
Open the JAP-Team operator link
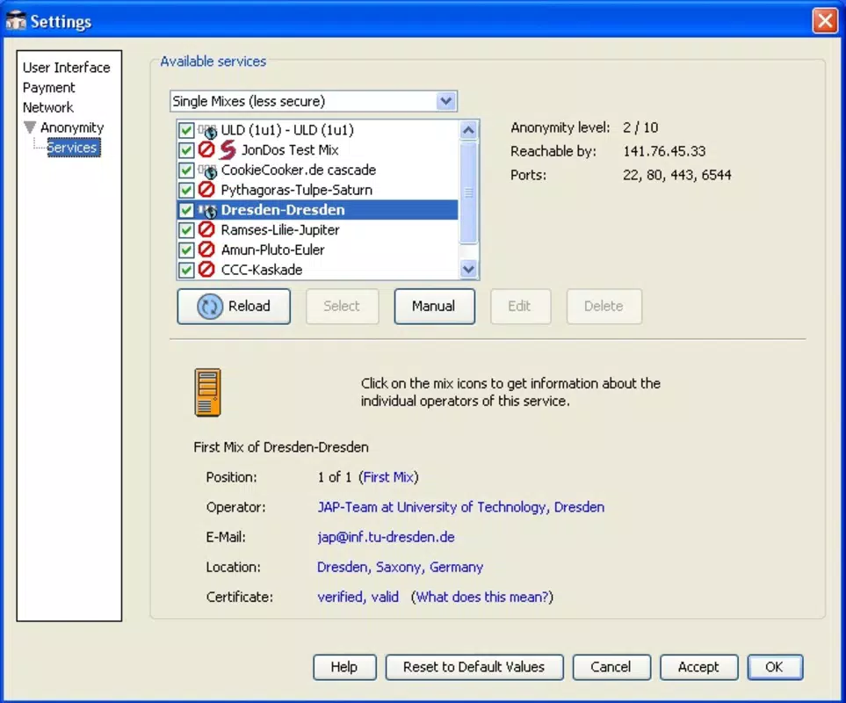460,507
